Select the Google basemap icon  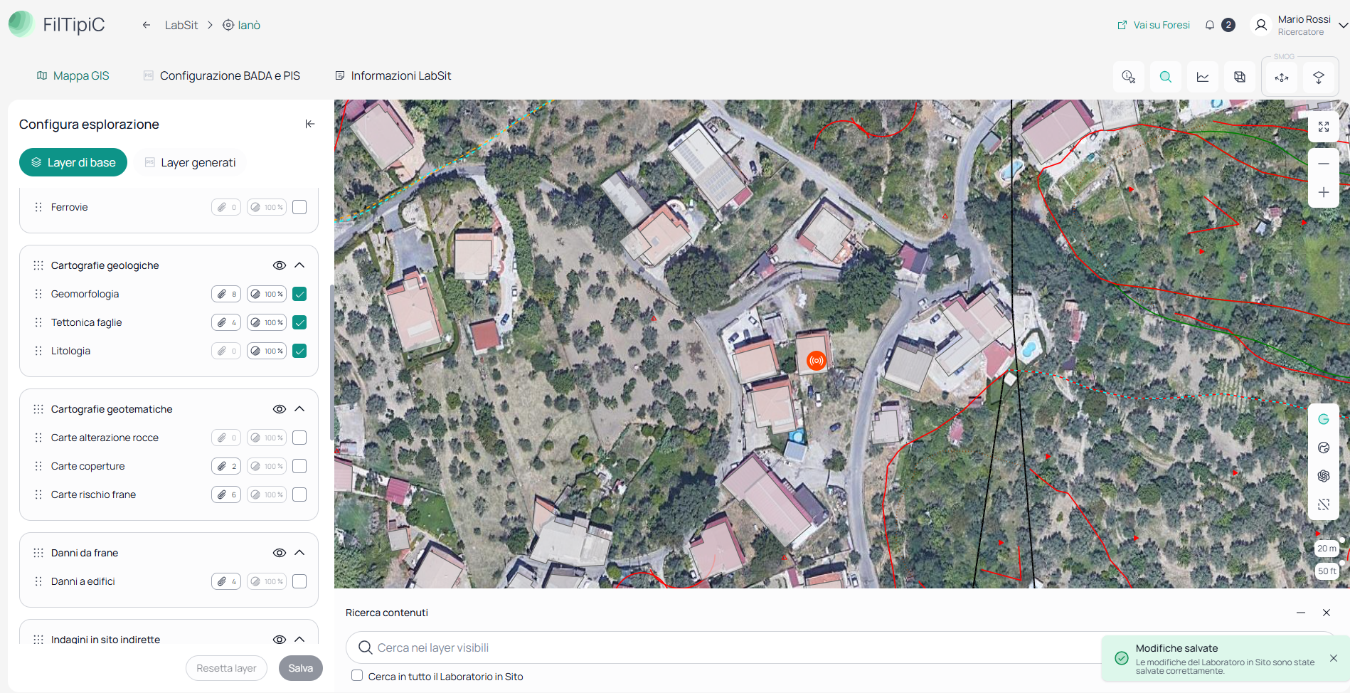[x=1324, y=419]
